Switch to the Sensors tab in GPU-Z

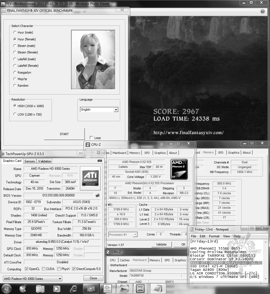(x=30, y=161)
